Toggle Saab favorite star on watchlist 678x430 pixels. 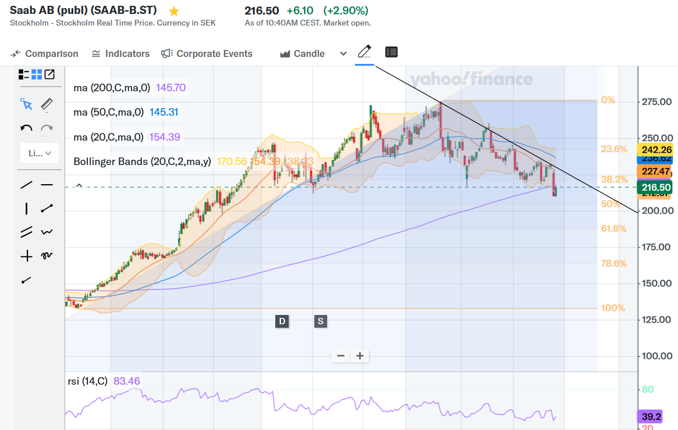[x=173, y=11]
